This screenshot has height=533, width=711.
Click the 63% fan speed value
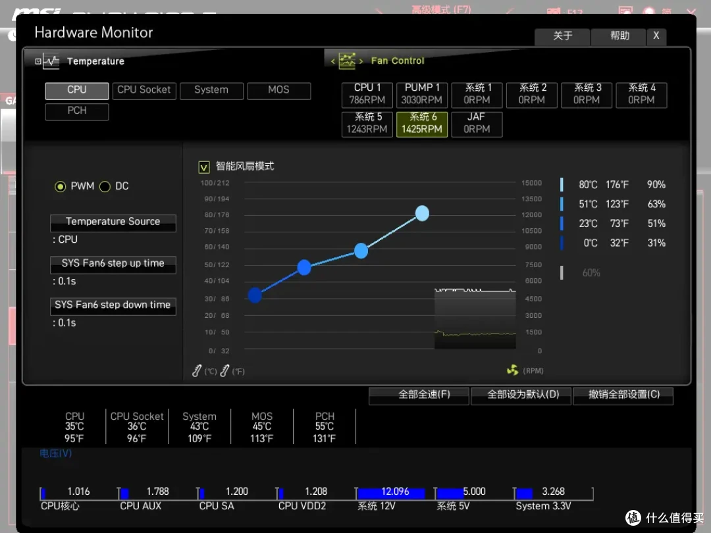click(656, 205)
